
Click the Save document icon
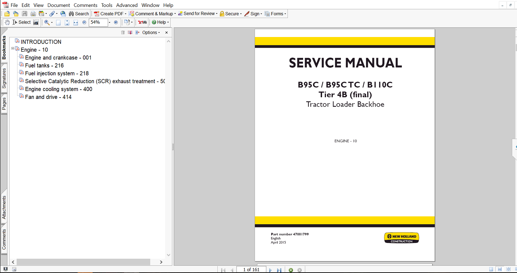(x=24, y=13)
